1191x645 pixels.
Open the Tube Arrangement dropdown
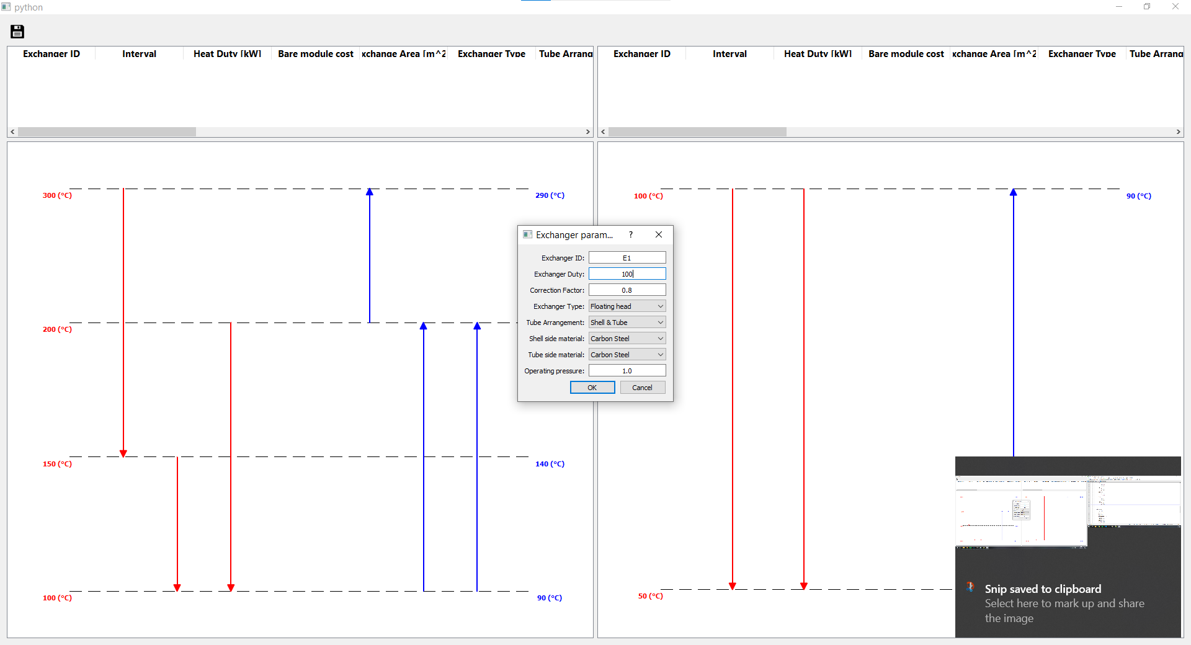(x=627, y=322)
